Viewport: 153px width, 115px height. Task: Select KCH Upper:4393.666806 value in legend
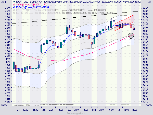click(x=74, y=13)
